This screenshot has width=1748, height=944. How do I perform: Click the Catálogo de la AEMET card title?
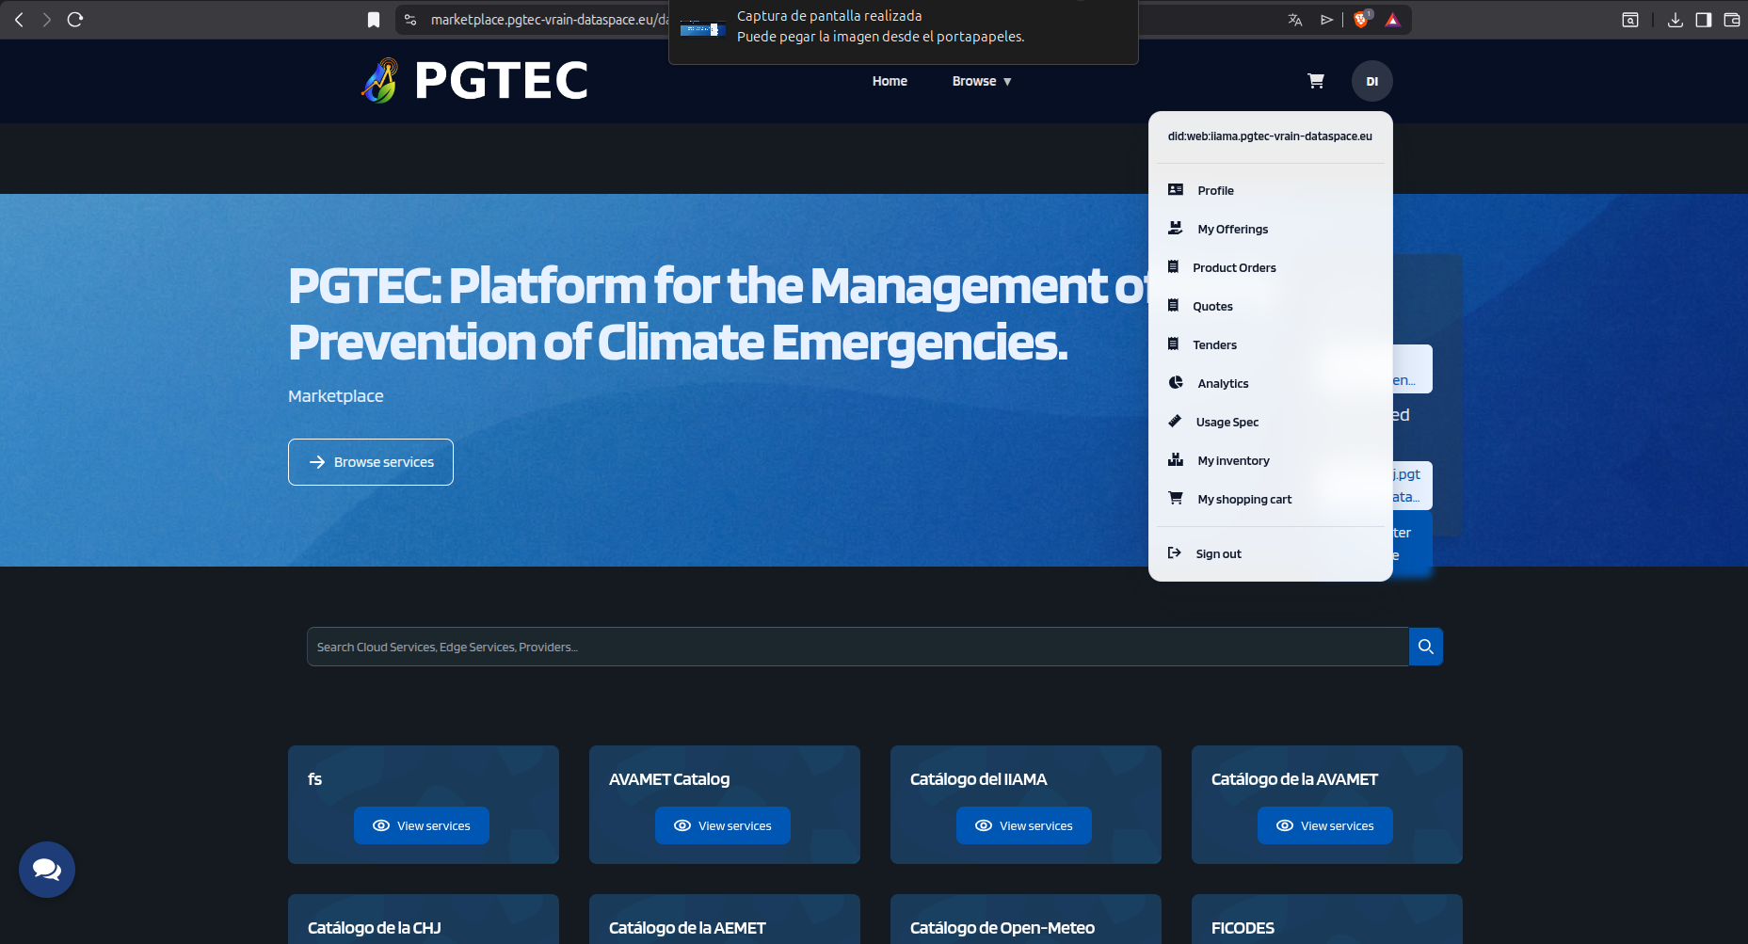click(x=687, y=928)
